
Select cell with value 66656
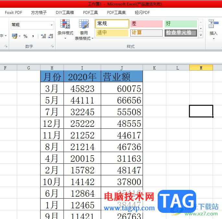pos(122,99)
